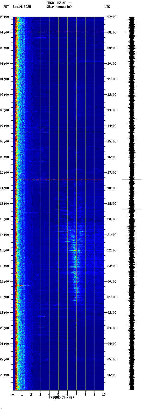Click the Sep14,2025 date label
The image size is (143, 411).
(22, 7)
